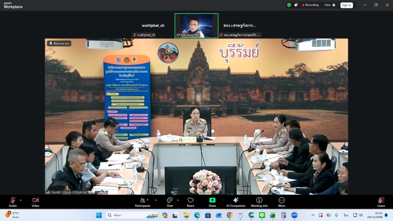Open the LINE app from taskbar
The image size is (393, 221).
(x=262, y=215)
